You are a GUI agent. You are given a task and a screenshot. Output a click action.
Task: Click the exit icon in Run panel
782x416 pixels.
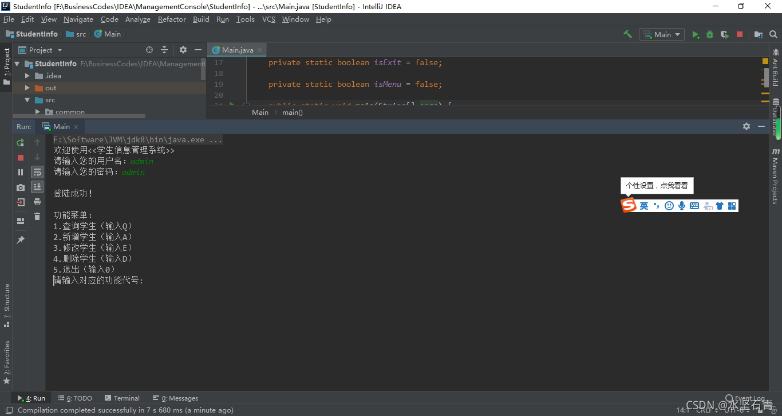coord(21,202)
